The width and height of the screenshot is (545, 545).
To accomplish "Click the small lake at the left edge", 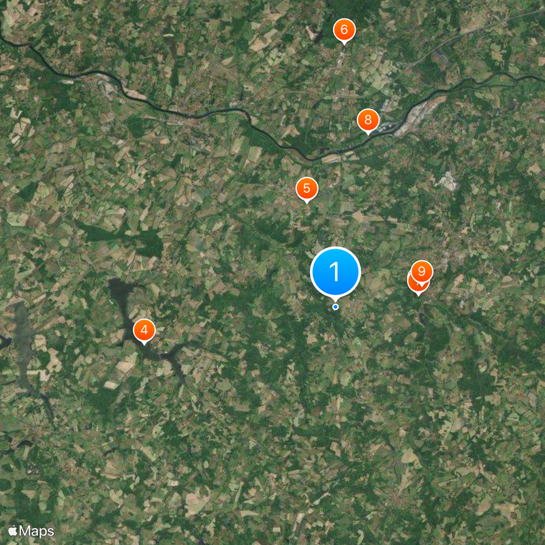I will tap(4, 342).
